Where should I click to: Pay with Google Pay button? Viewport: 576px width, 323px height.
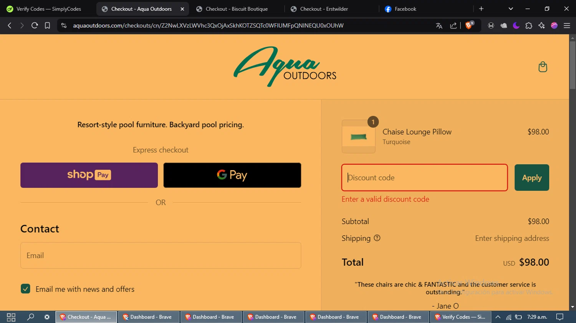(x=232, y=175)
